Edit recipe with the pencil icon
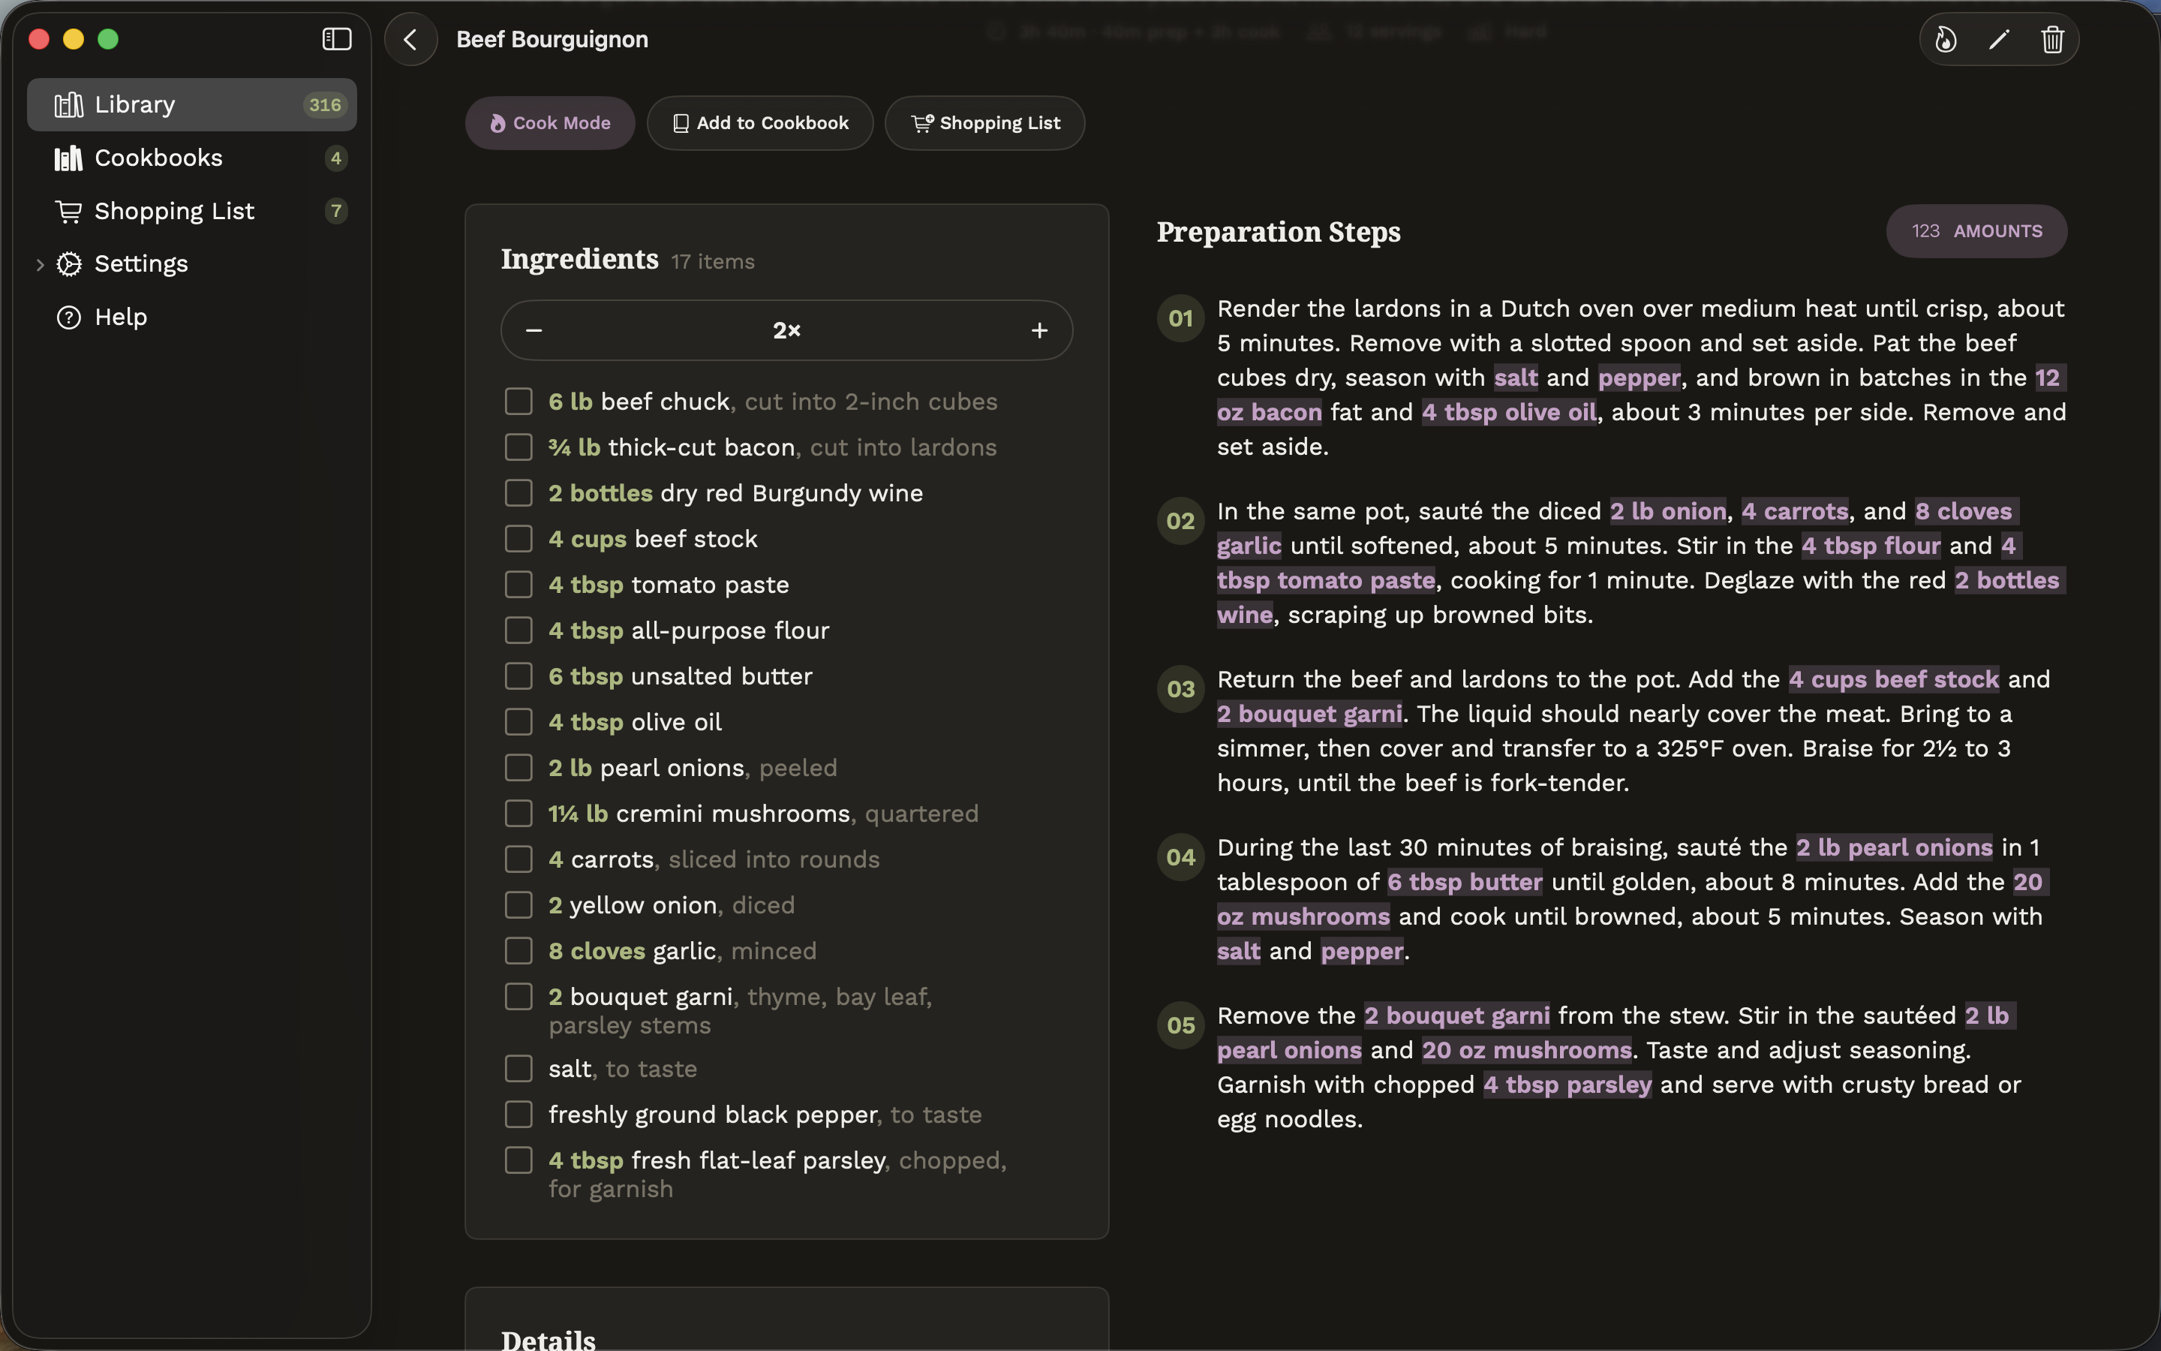The image size is (2161, 1351). pos(2000,39)
